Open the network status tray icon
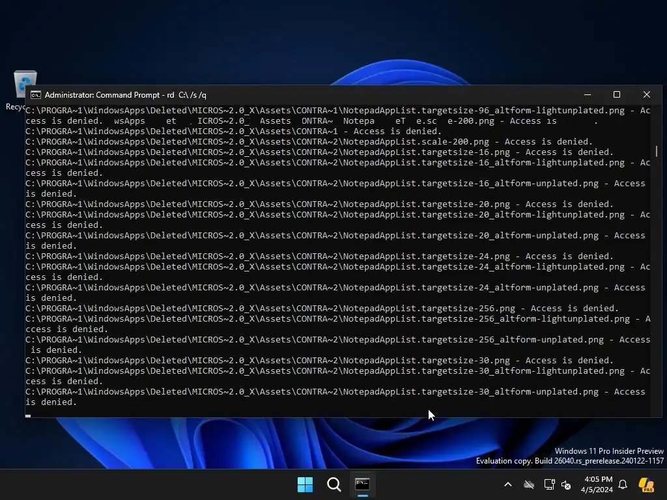 pos(549,484)
